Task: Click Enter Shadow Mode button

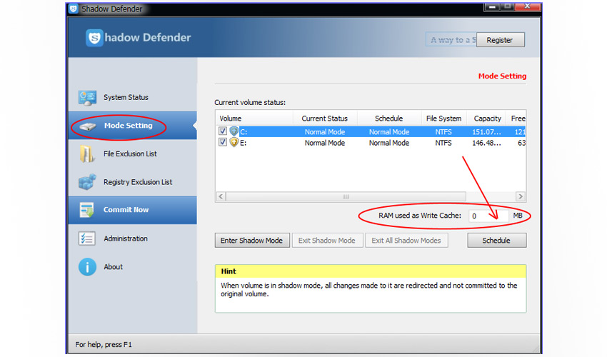Action: (x=252, y=241)
